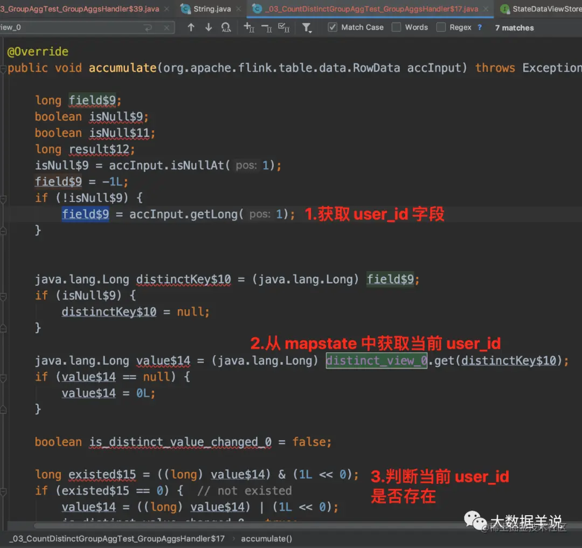Click the Find All occurrences icon
This screenshot has height=548, width=582.
click(226, 27)
